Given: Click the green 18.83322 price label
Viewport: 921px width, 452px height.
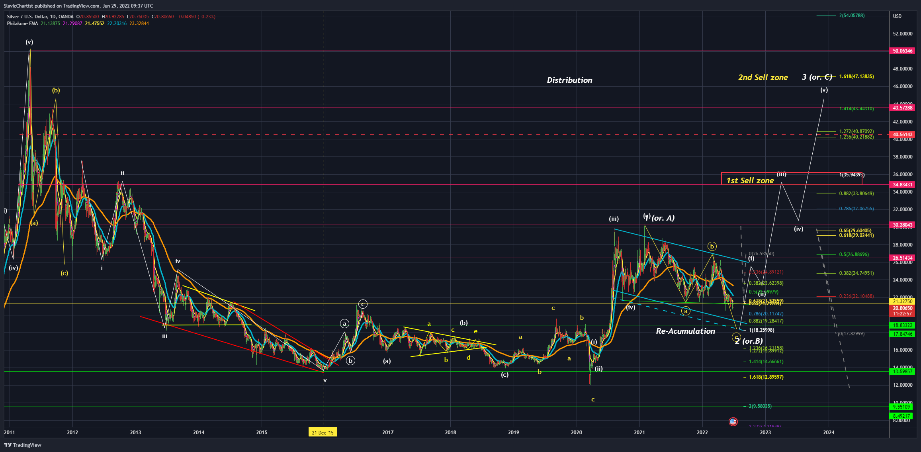Looking at the screenshot, I should coord(902,325).
